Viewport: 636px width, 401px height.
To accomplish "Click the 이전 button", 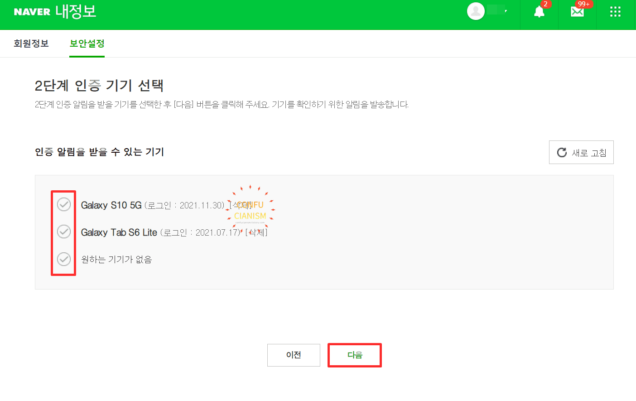I will point(294,355).
